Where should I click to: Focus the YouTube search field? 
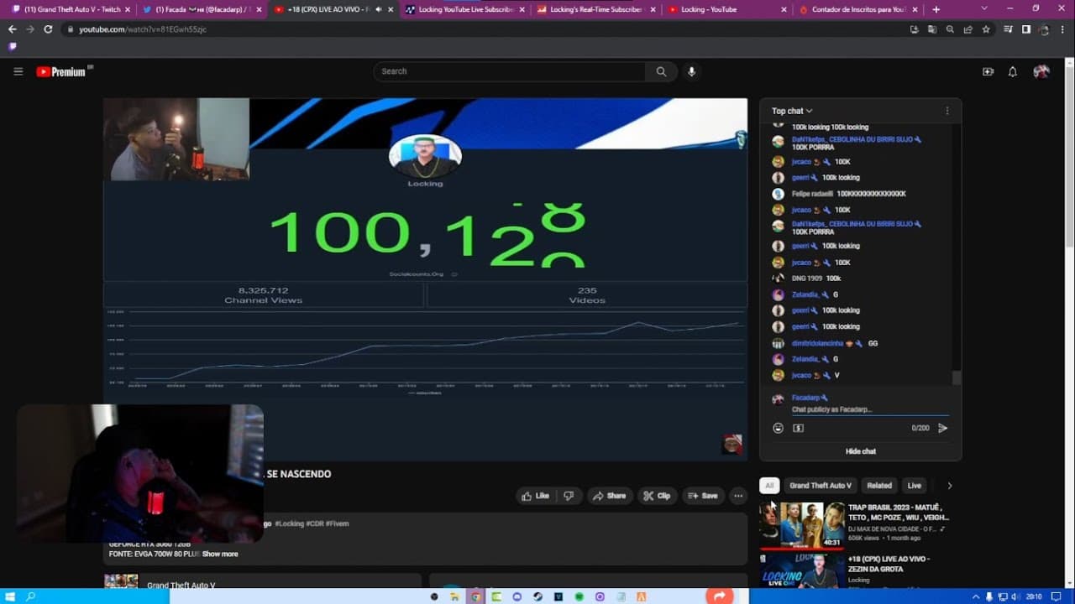click(509, 71)
